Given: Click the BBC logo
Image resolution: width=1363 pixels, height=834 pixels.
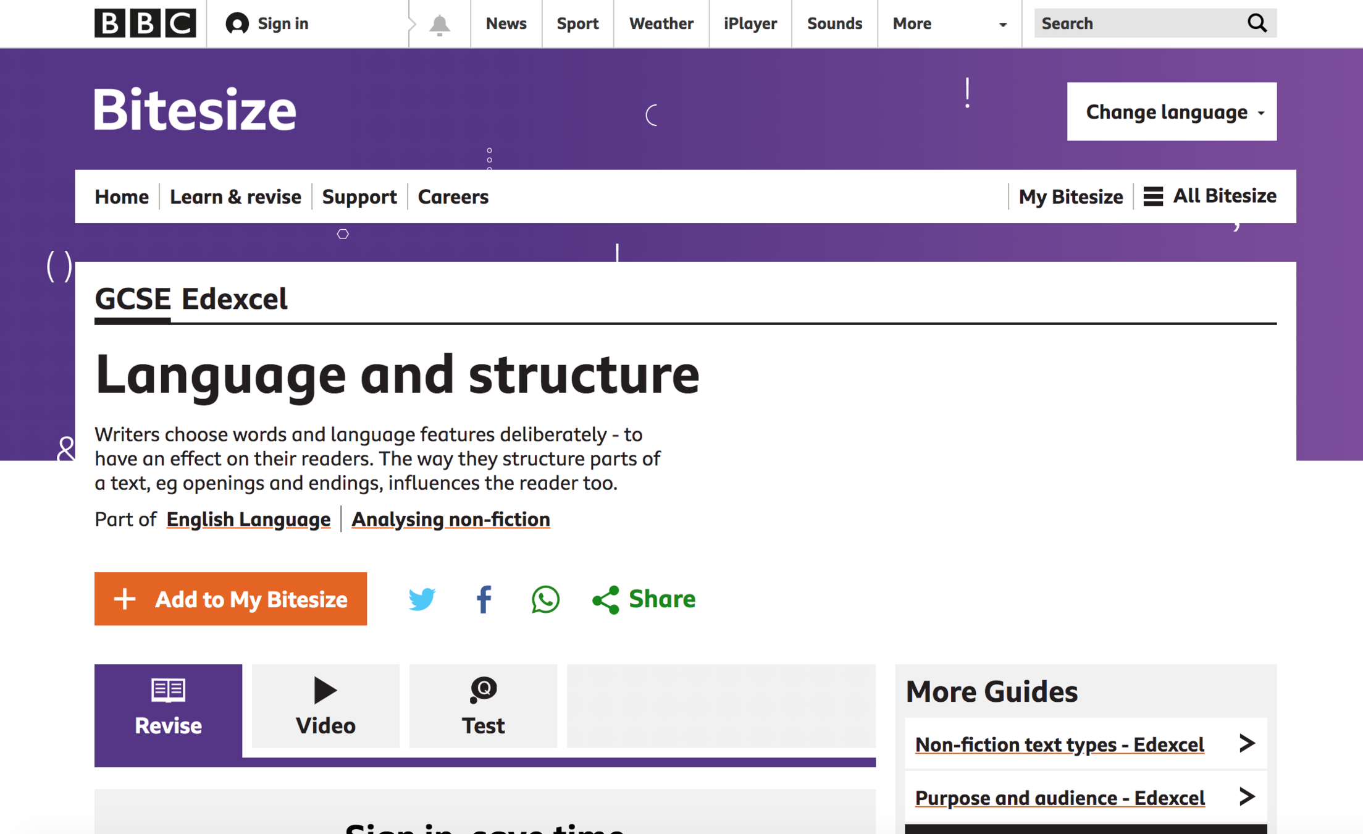Looking at the screenshot, I should (x=145, y=23).
